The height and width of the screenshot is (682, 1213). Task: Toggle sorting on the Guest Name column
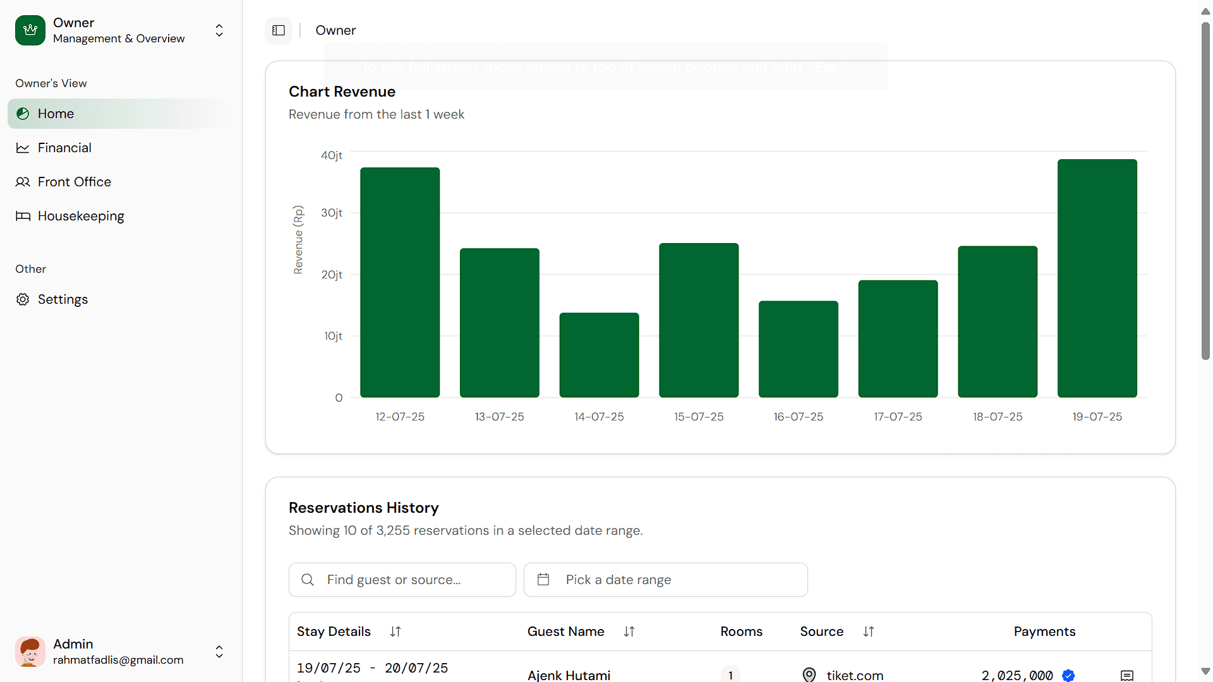629,631
